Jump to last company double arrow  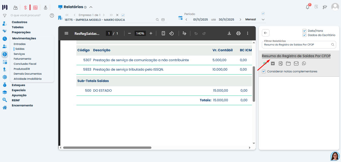111,15
